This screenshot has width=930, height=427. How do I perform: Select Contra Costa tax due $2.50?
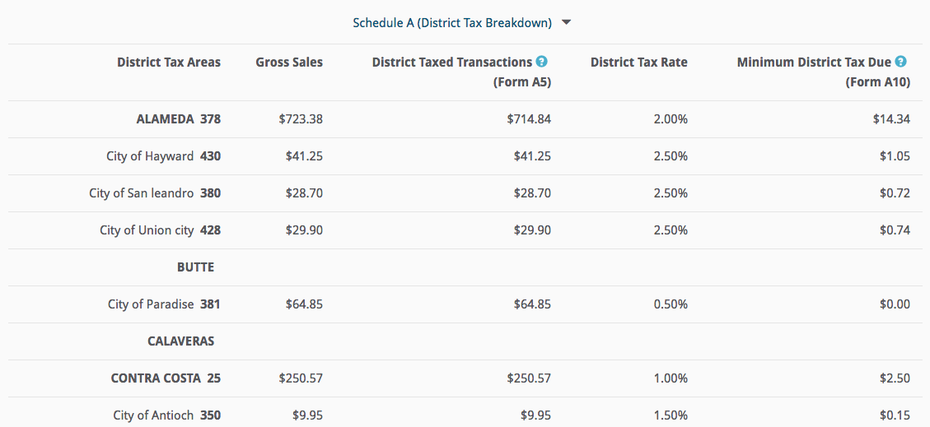[x=894, y=378]
